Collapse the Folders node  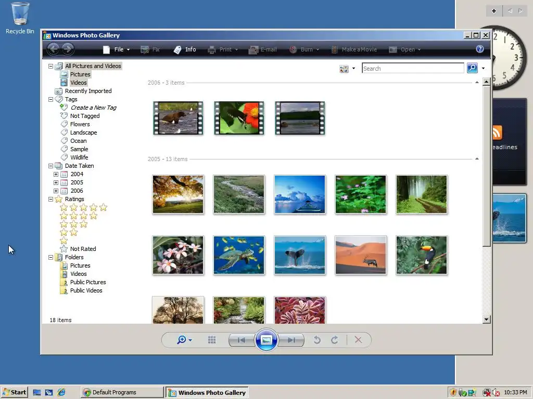tap(50, 258)
